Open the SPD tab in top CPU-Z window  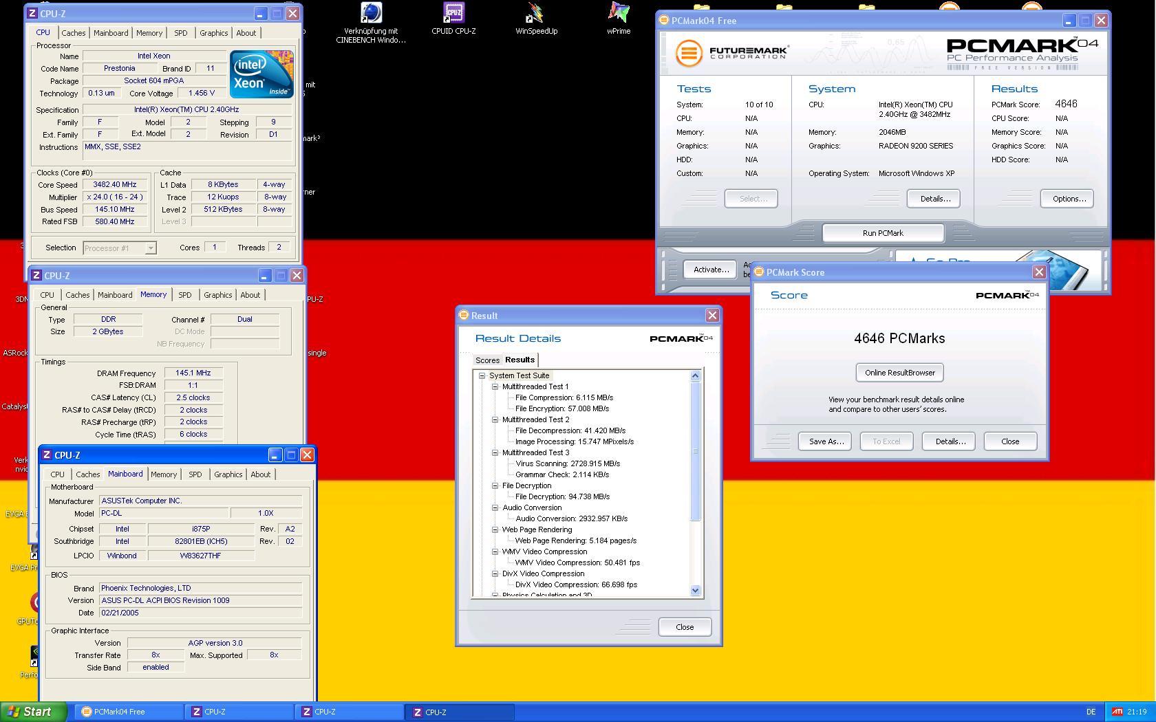pyautogui.click(x=180, y=33)
